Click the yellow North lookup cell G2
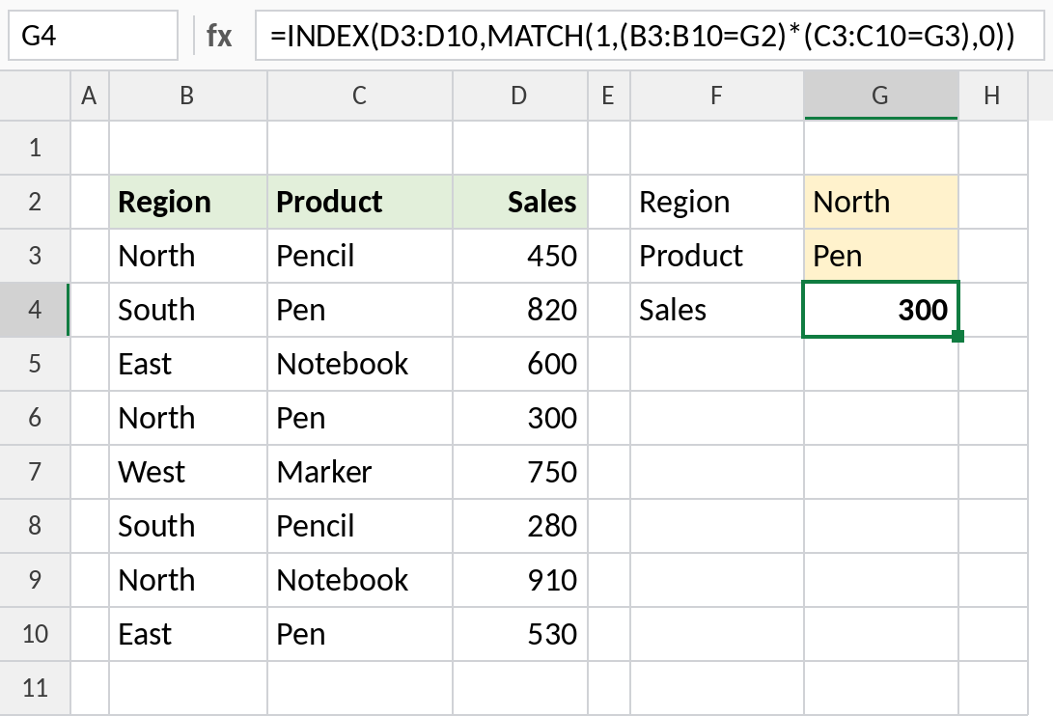Viewport: 1054px width, 716px height. (x=880, y=202)
